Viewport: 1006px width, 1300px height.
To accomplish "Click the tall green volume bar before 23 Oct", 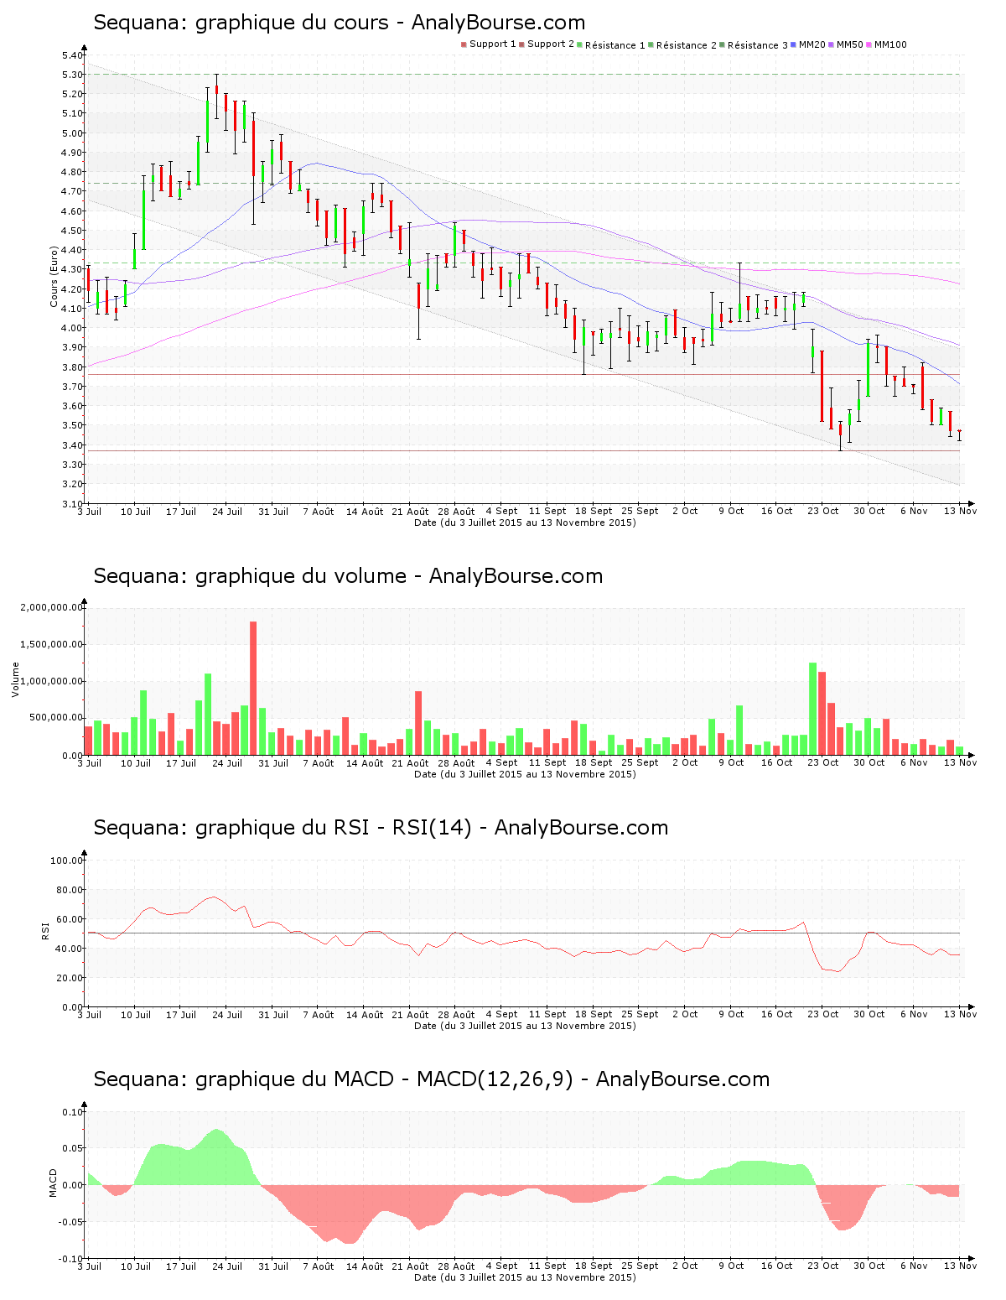I will 812,709.
